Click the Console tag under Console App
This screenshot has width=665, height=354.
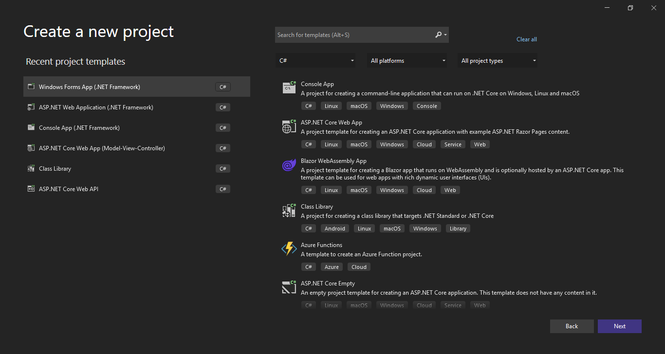point(427,106)
